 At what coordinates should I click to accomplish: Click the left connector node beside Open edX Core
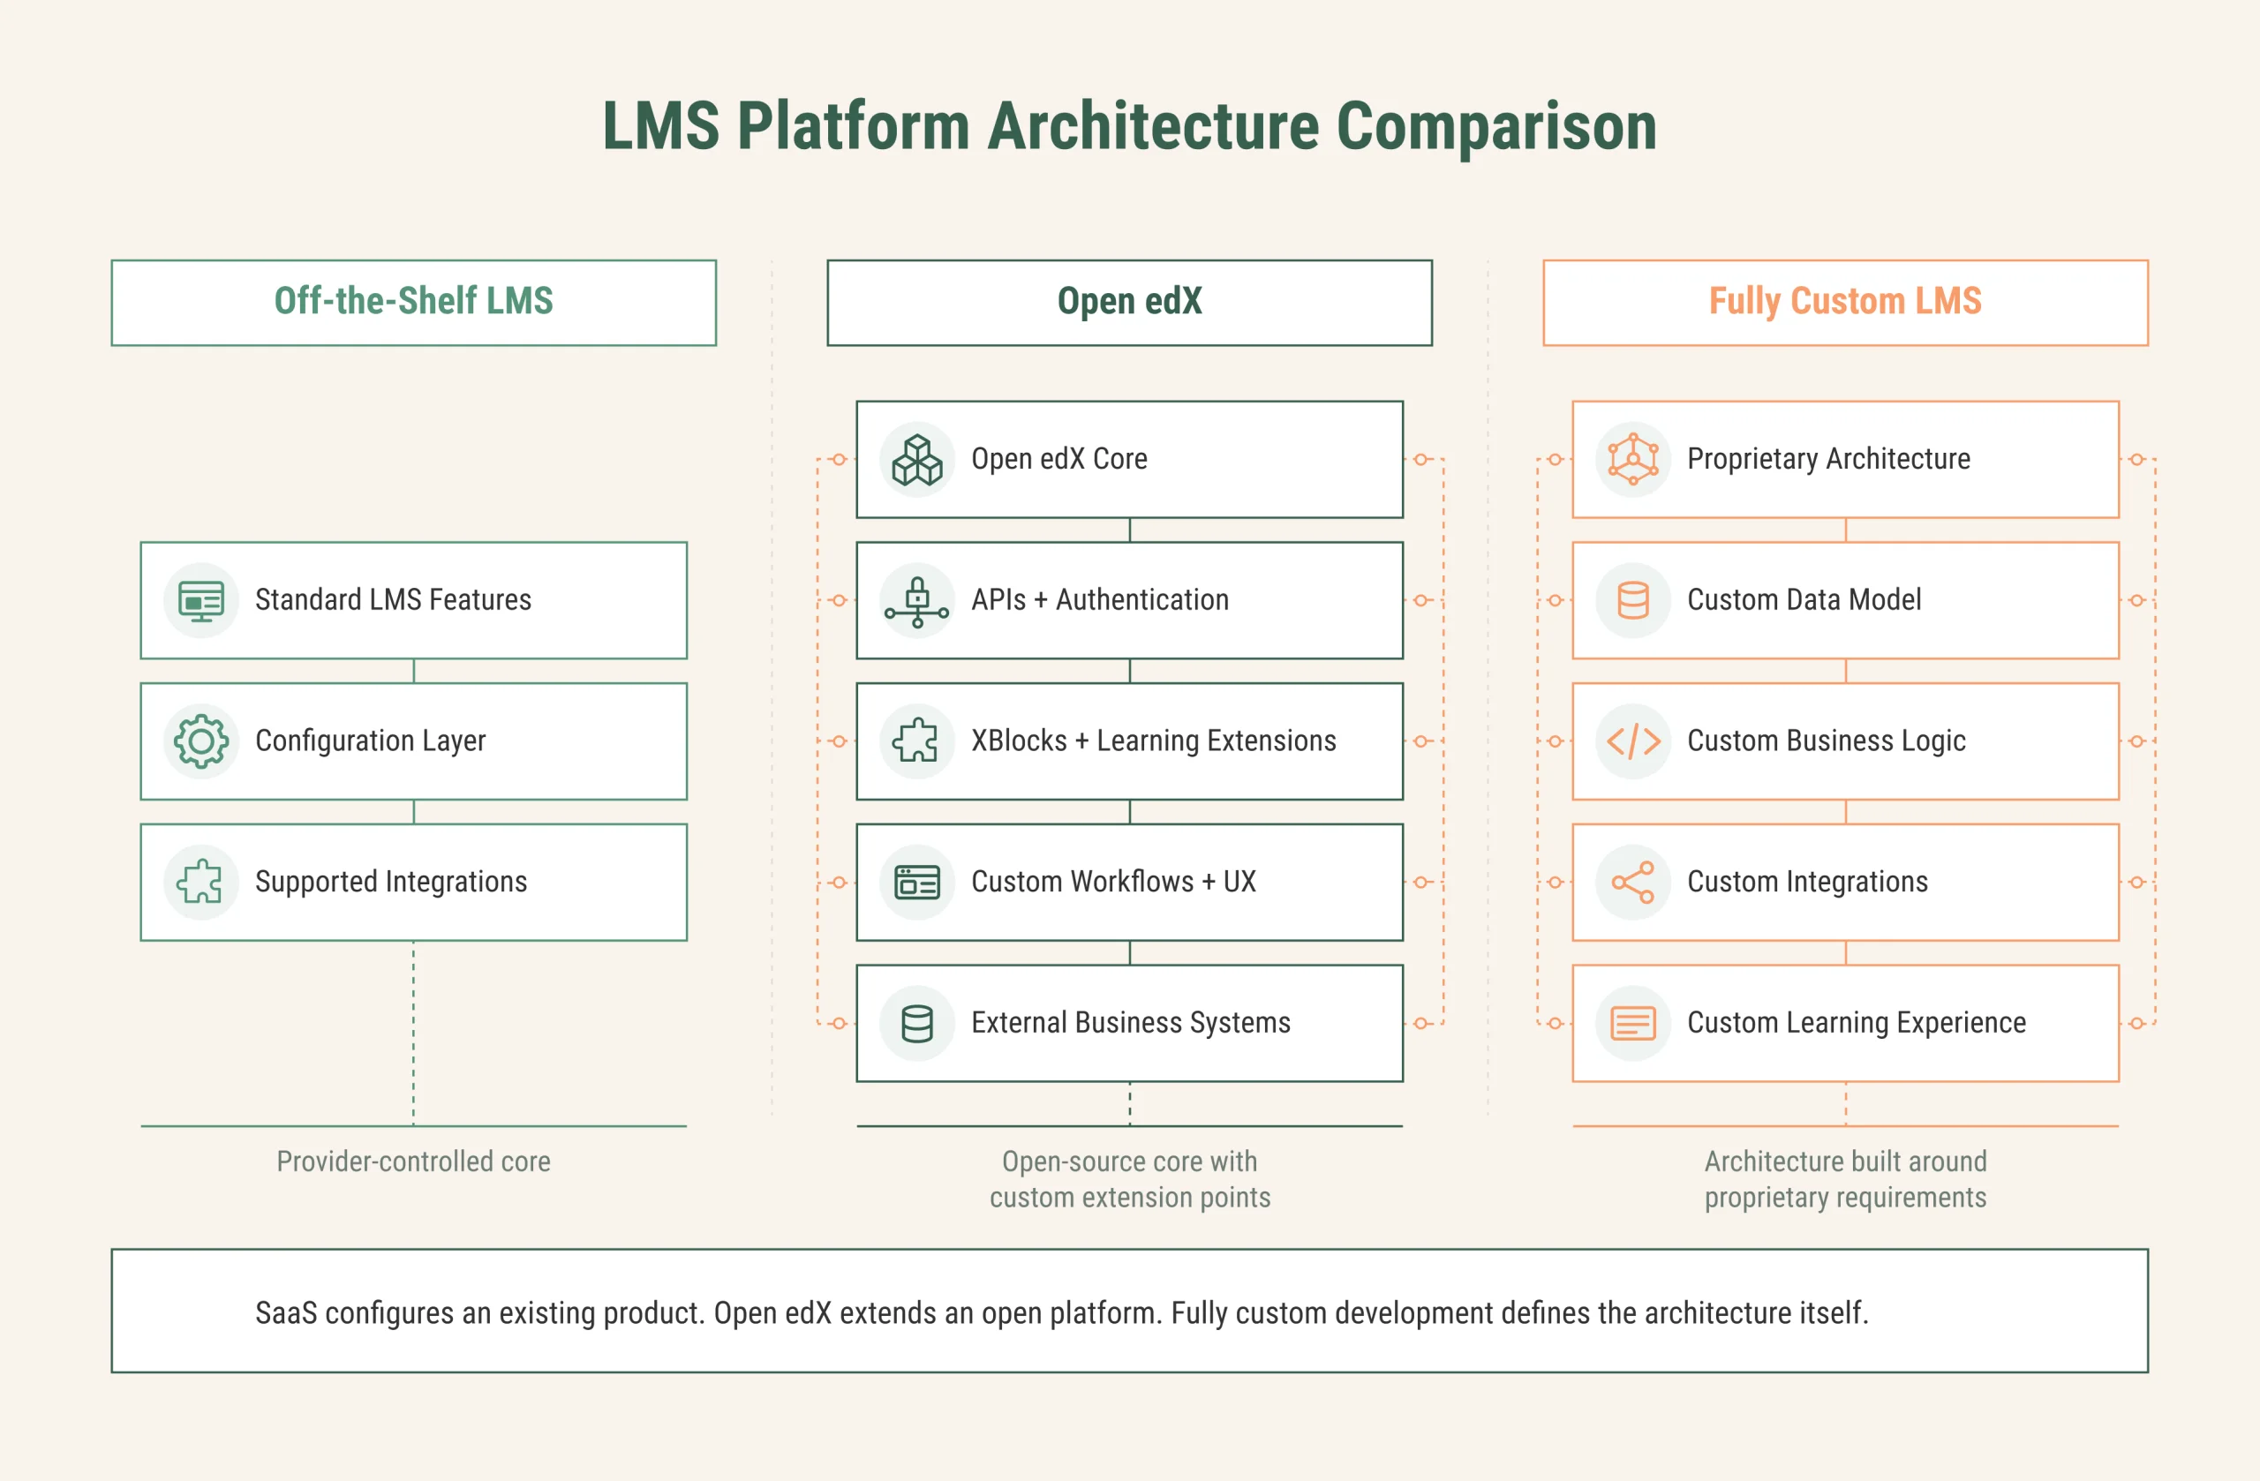[839, 460]
